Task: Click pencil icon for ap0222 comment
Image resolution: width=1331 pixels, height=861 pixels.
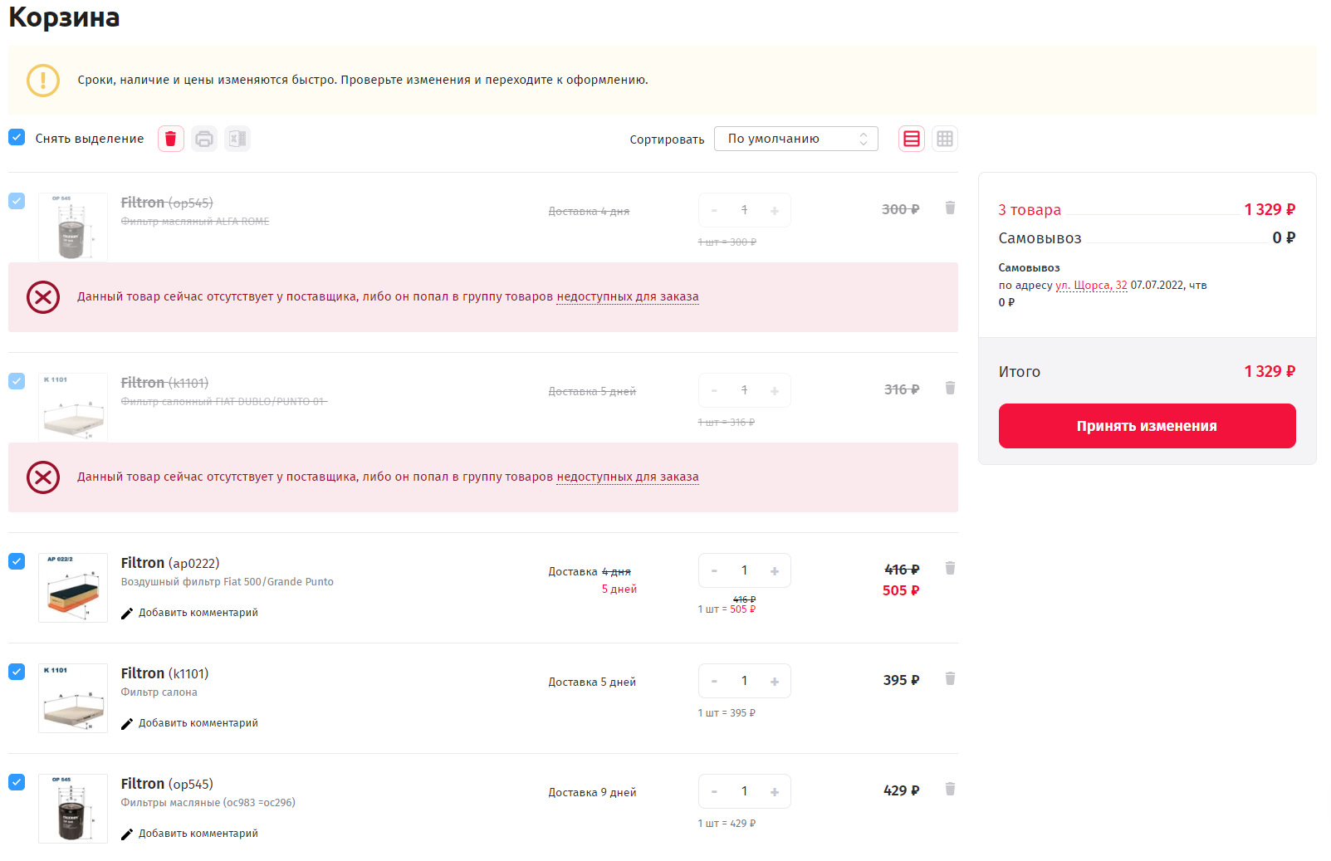Action: [x=127, y=613]
